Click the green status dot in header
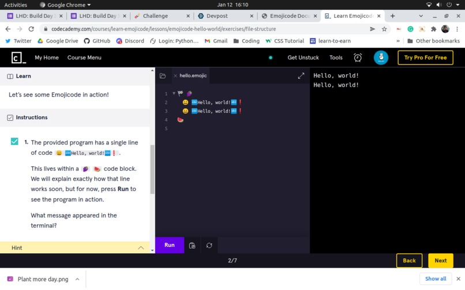The image size is (465, 290). tap(271, 58)
